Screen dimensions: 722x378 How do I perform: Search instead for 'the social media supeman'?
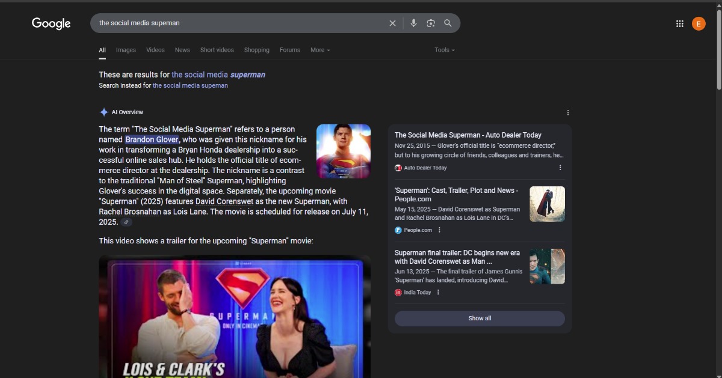tap(190, 85)
